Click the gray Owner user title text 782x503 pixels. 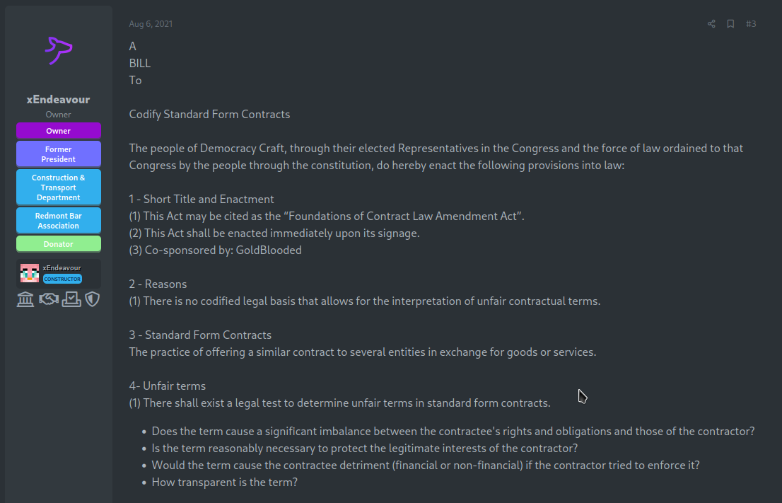pos(59,115)
